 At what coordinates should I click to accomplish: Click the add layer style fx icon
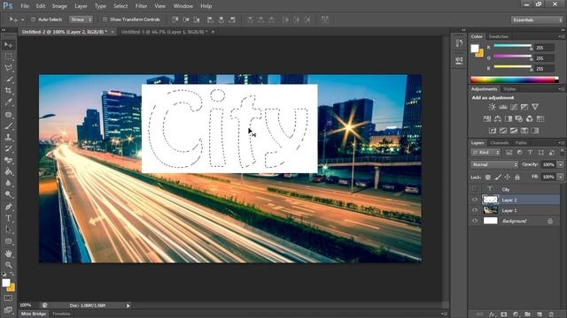coord(492,314)
